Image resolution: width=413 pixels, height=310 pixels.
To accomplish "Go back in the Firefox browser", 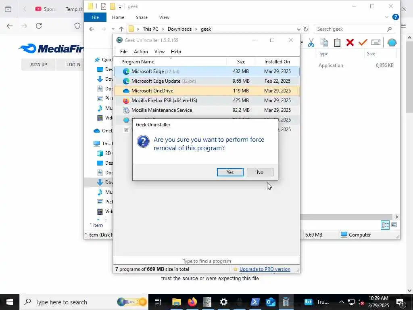I will [x=10, y=26].
